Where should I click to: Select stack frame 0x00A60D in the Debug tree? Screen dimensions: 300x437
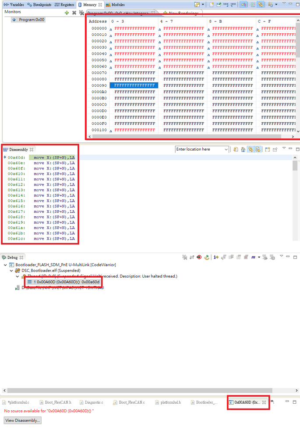(64, 282)
